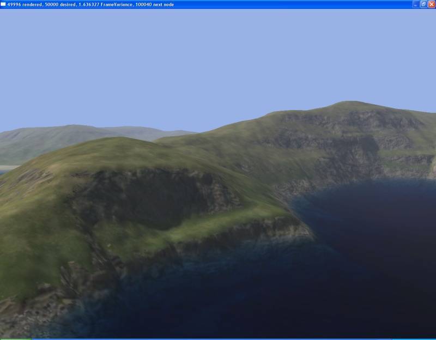Minimize the terrain renderer window

point(415,4)
